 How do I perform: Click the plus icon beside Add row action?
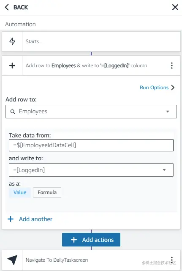pyautogui.click(x=12, y=66)
